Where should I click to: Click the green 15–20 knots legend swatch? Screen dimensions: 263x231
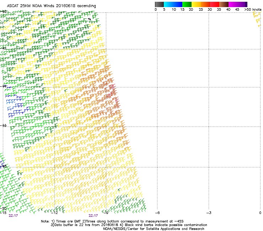187,4
